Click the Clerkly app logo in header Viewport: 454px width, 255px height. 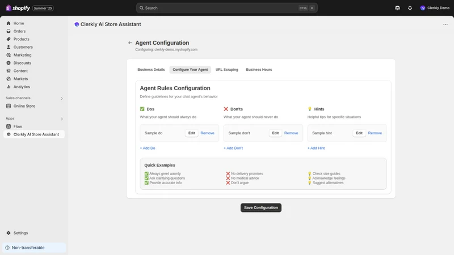coord(77,24)
